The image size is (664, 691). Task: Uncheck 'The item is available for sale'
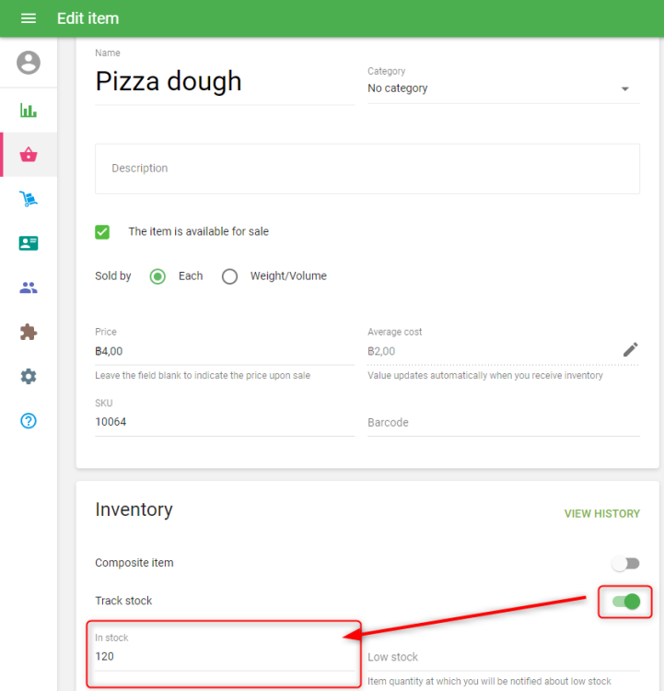click(x=102, y=232)
